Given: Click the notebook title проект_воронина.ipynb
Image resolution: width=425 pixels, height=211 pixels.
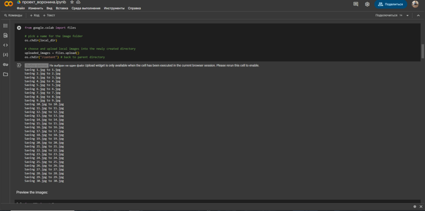Looking at the screenshot, I should click(44, 2).
